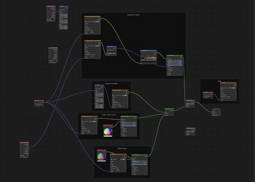Collapse the RGB node in the Body Texture frame

coord(98,150)
